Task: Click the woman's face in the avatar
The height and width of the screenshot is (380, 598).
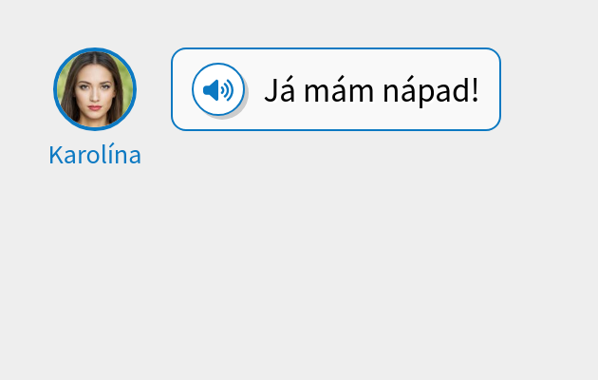Action: [x=95, y=88]
